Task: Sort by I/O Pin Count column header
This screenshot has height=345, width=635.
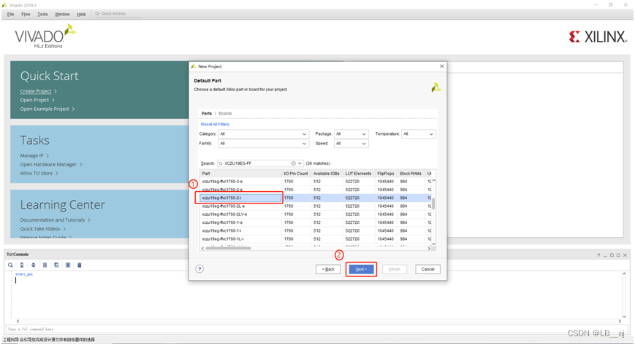Action: click(296, 174)
